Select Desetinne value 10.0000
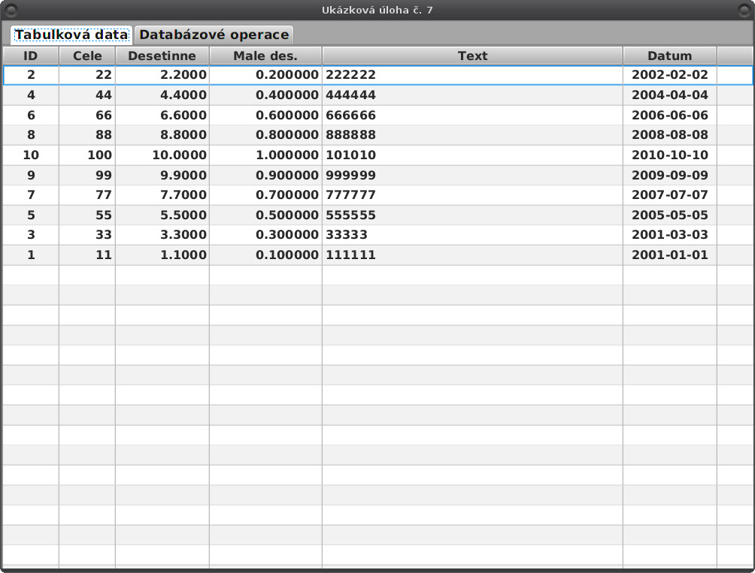Screen dimensions: 755x573 162,155
